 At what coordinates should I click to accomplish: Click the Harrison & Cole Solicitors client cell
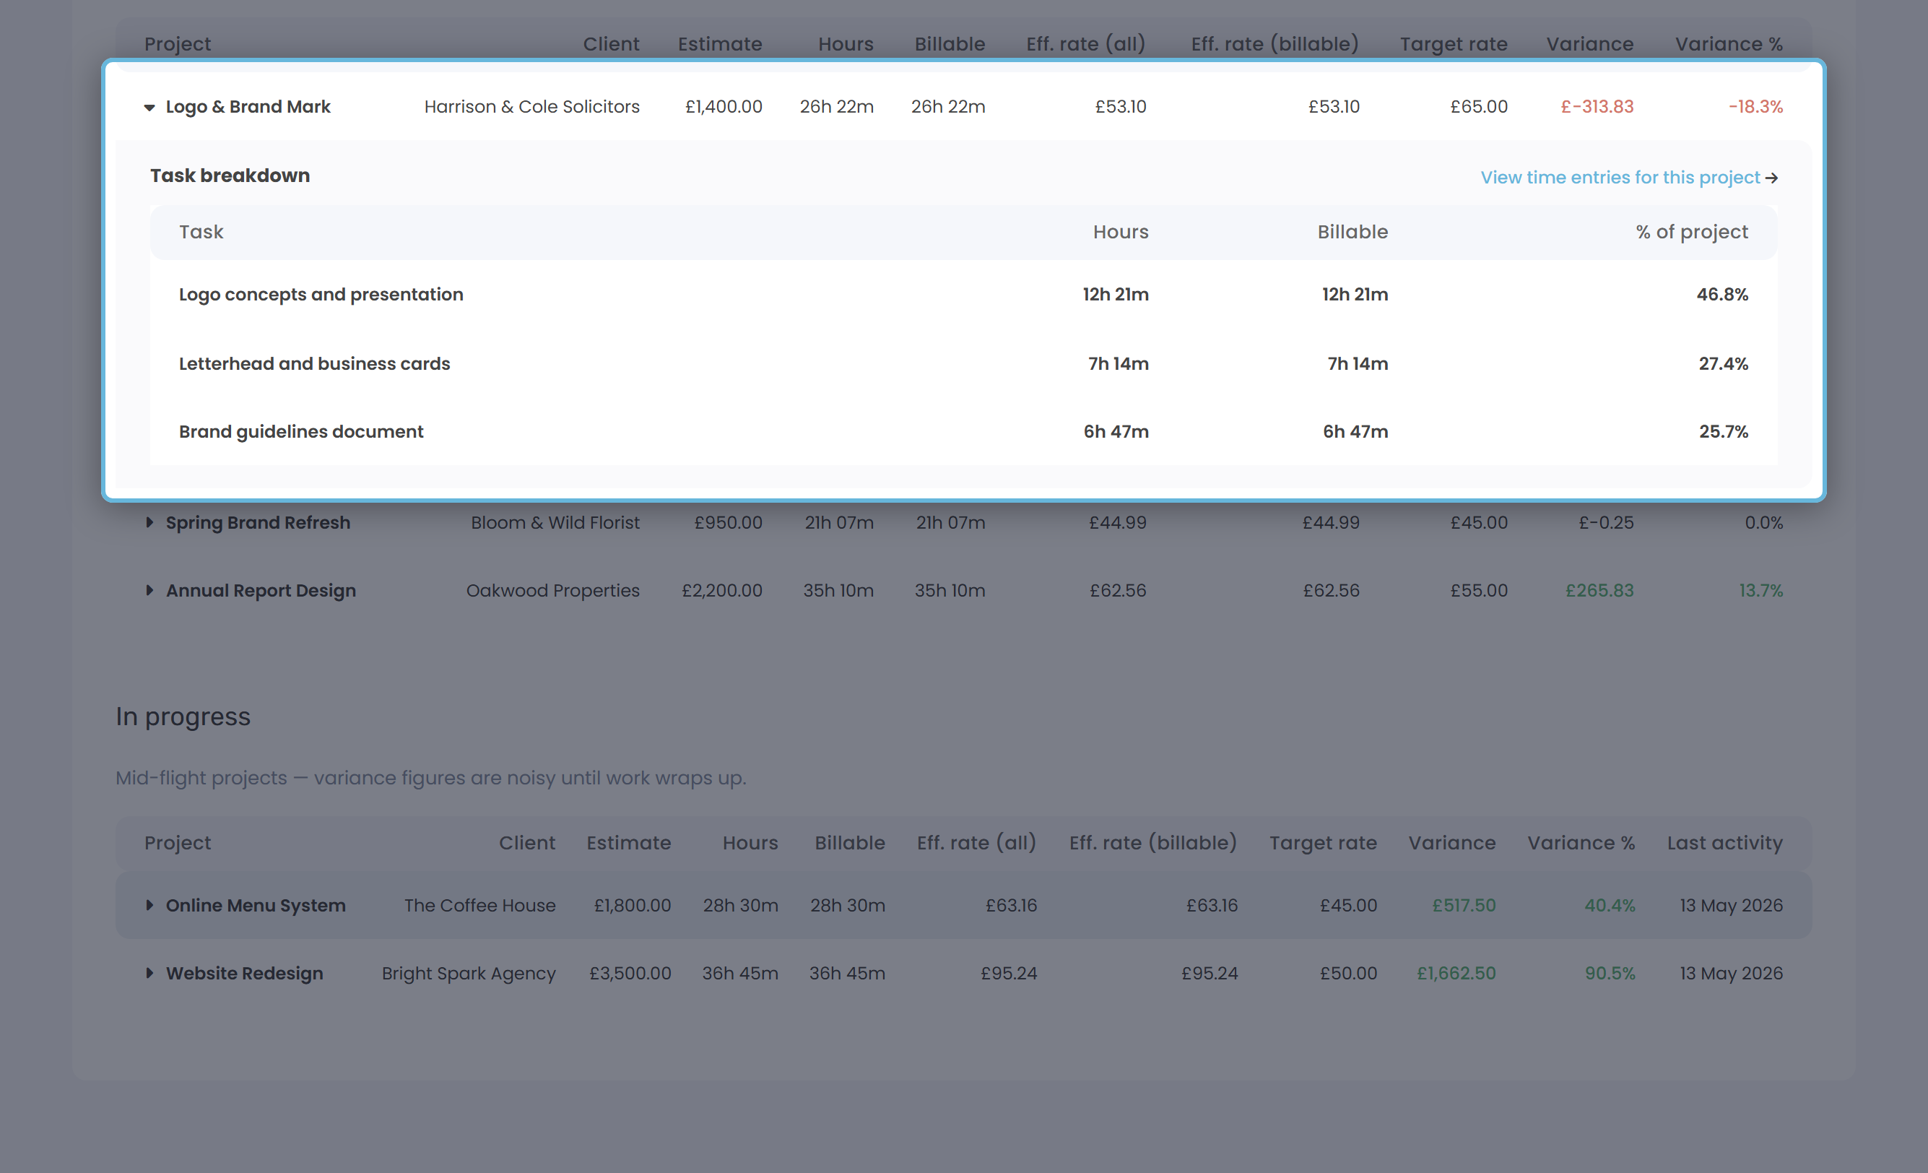532,106
